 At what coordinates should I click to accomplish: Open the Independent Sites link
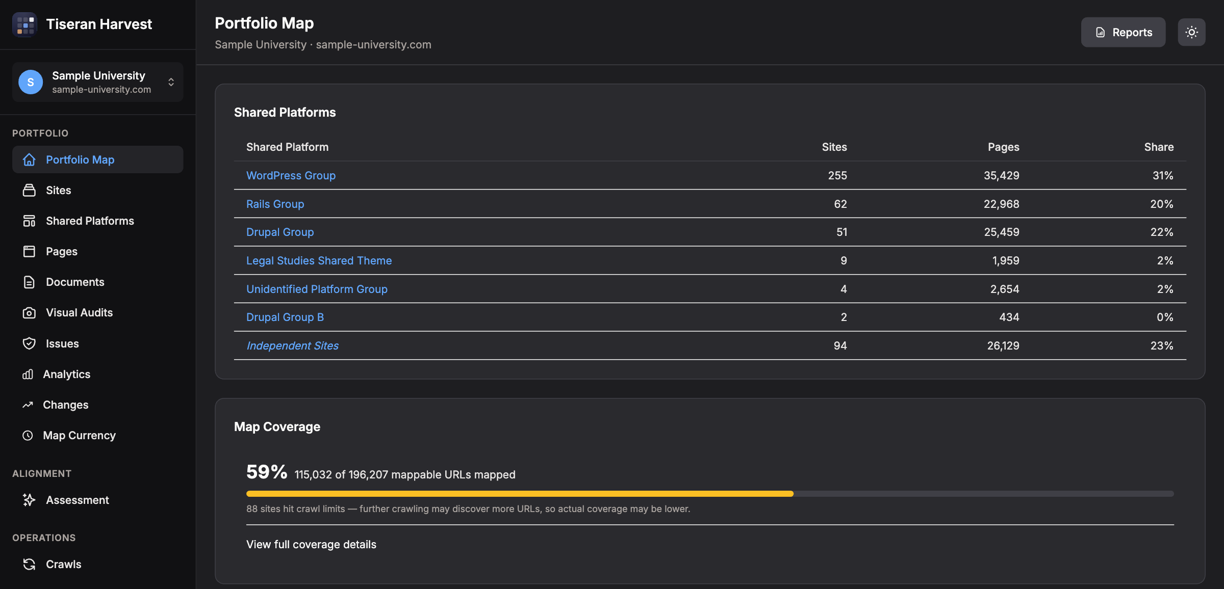click(x=292, y=345)
